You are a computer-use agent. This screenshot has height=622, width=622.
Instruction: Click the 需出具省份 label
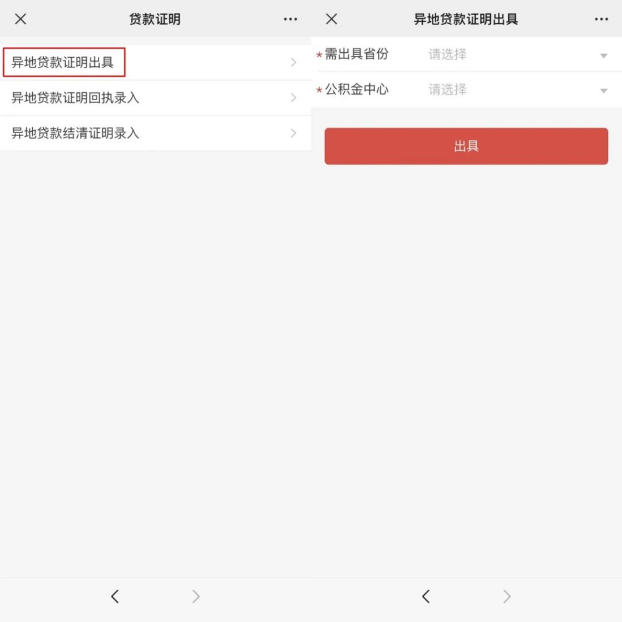click(357, 54)
